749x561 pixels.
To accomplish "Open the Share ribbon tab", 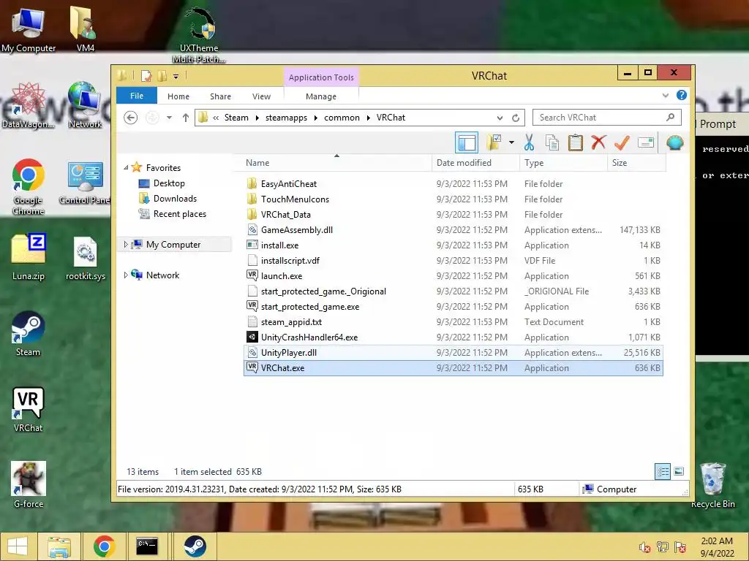I will pos(220,96).
